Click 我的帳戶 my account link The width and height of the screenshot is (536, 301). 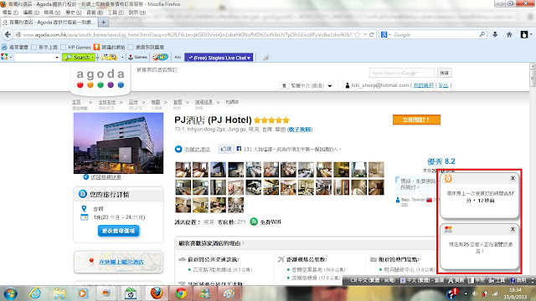(x=423, y=85)
